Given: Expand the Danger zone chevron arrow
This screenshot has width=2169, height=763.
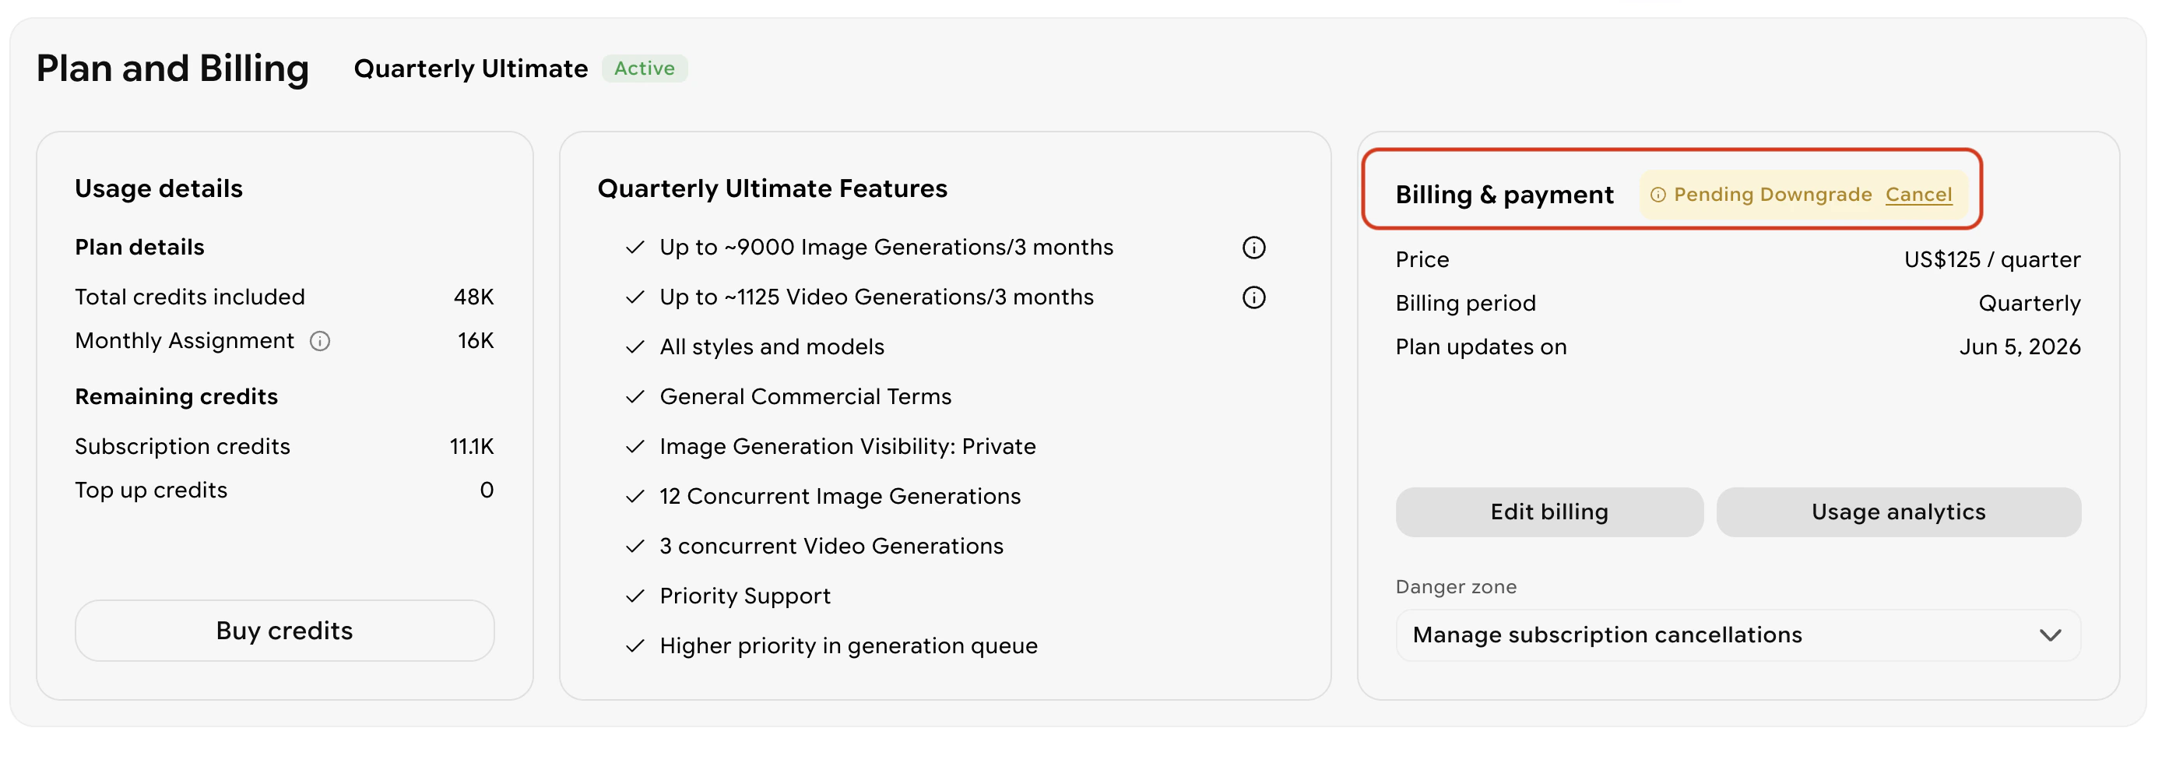Looking at the screenshot, I should coord(2051,635).
